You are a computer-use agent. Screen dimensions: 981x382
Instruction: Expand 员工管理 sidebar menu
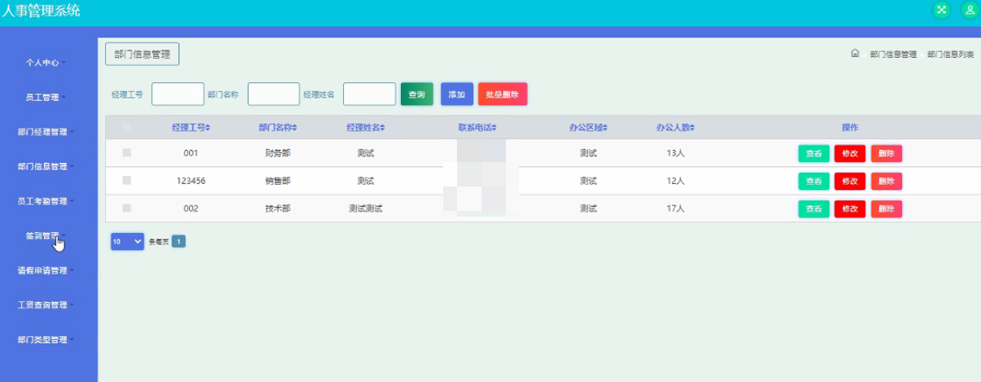tap(46, 97)
